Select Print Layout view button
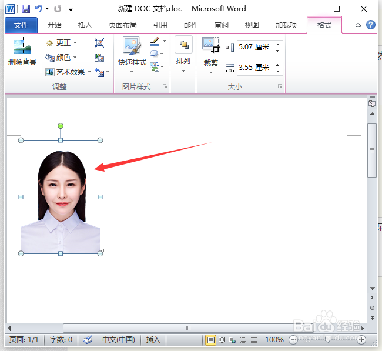382x351 pixels. [x=211, y=340]
